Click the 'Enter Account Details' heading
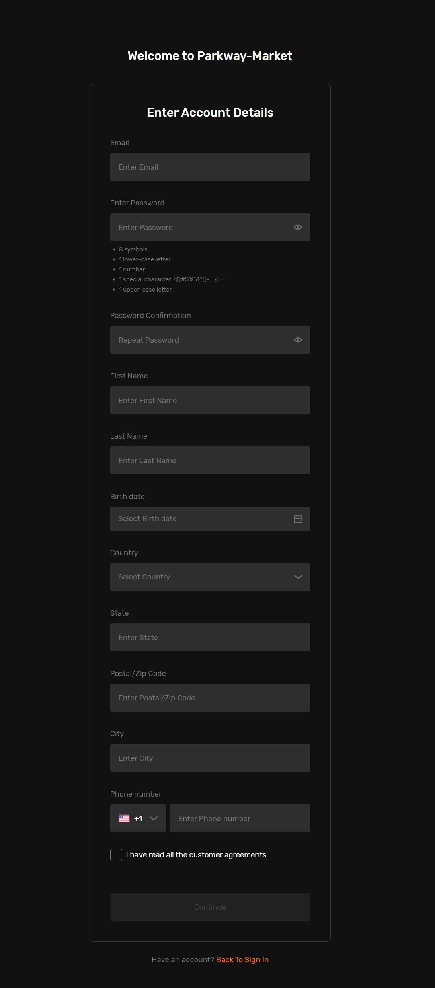Screen dimensions: 435x988 pos(210,113)
